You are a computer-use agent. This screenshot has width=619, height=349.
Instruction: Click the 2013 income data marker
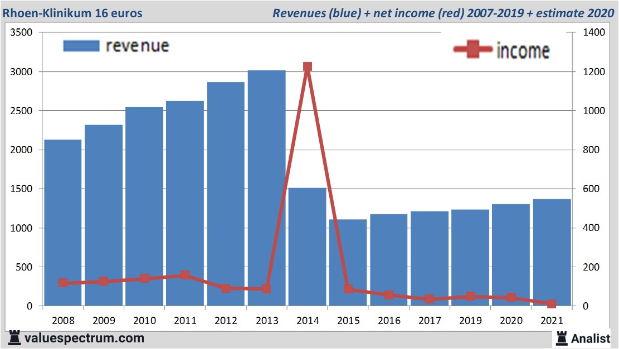(x=266, y=289)
